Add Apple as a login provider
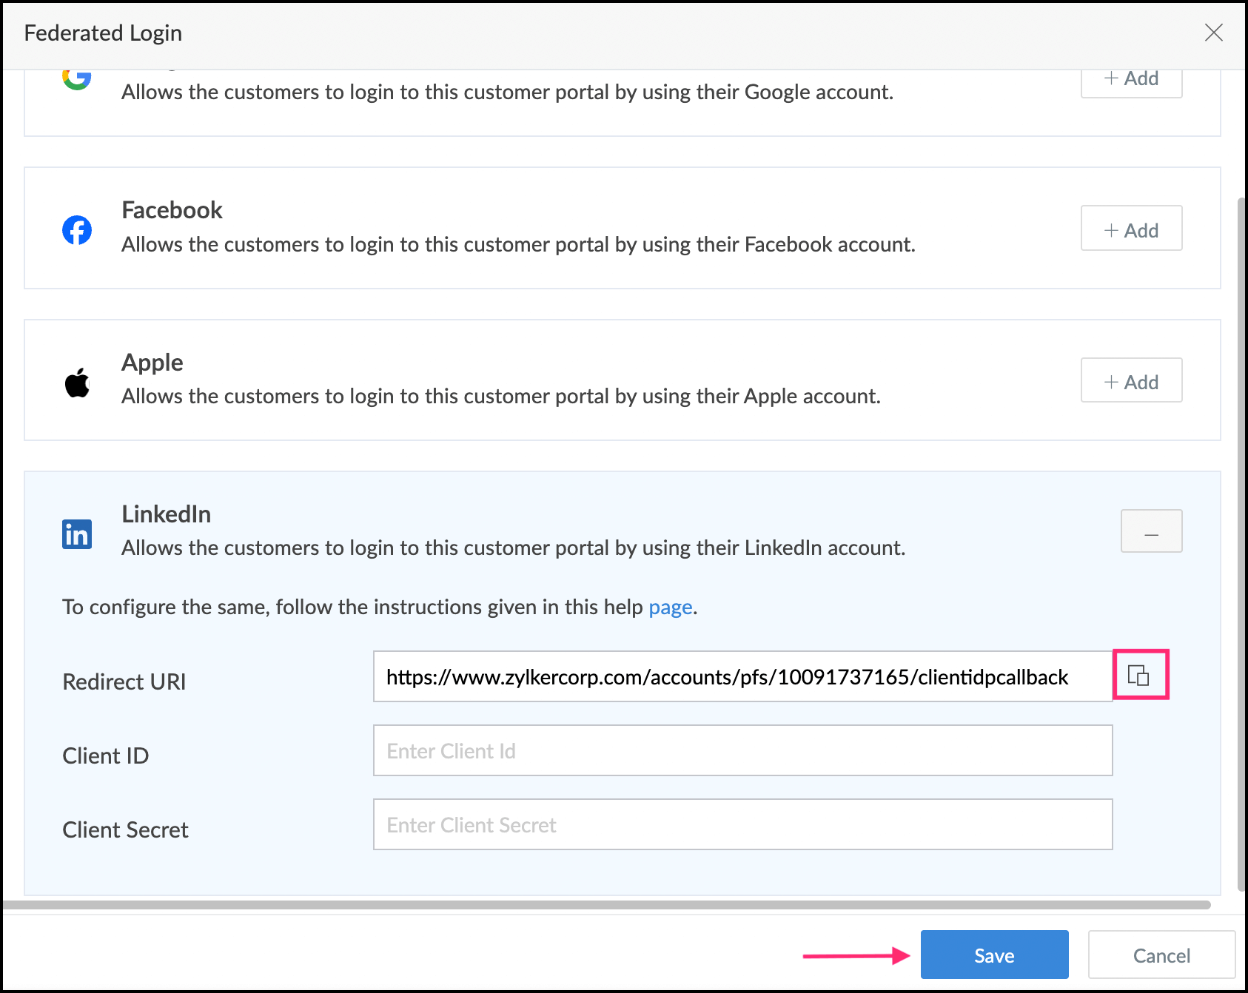Image resolution: width=1248 pixels, height=993 pixels. coord(1131,381)
